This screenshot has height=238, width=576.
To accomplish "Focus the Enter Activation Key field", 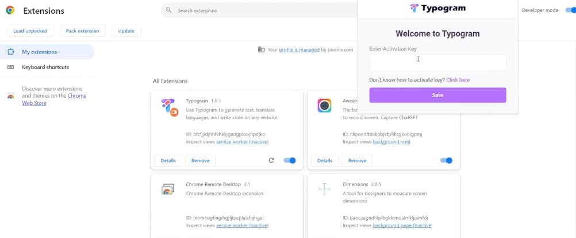I will coord(437,62).
